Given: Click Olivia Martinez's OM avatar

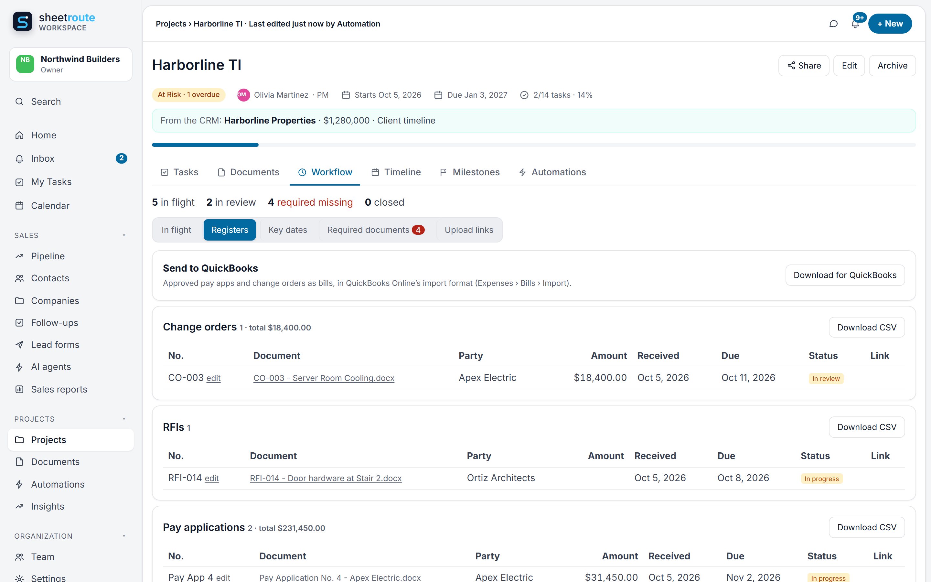Looking at the screenshot, I should point(243,95).
